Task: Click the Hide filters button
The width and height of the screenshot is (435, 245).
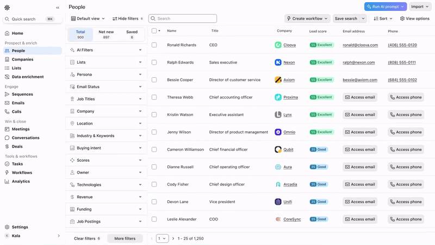Action: pos(128,19)
